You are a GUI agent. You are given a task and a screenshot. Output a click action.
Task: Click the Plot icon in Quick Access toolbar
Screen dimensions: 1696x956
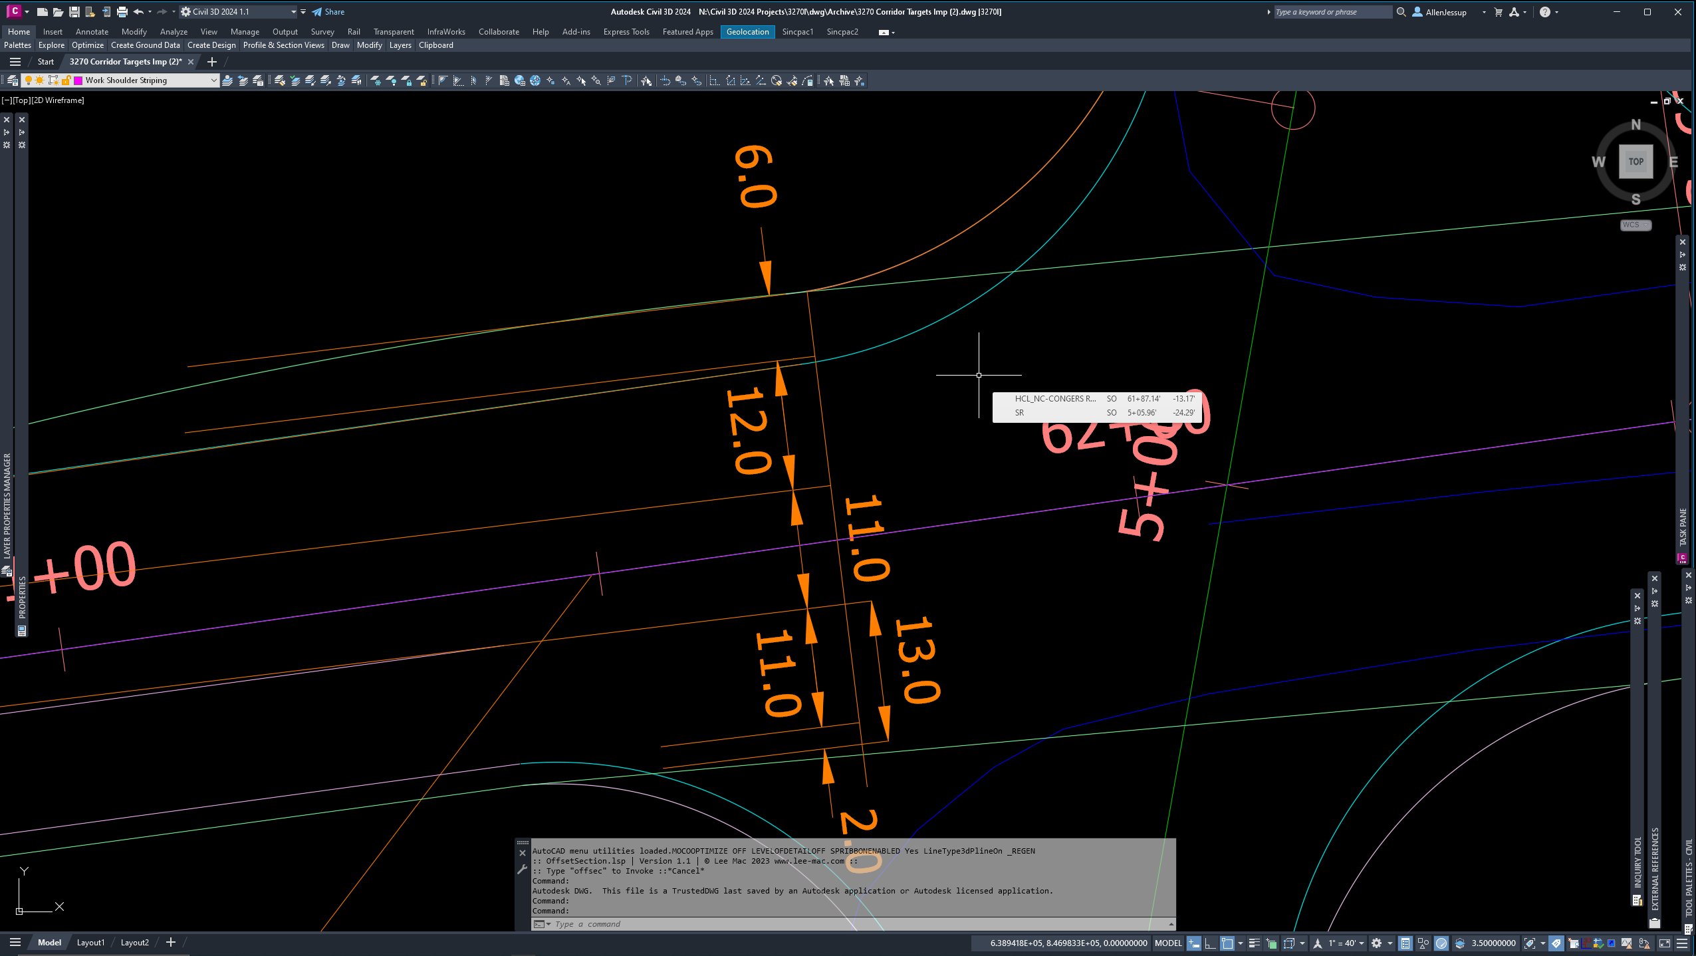122,11
